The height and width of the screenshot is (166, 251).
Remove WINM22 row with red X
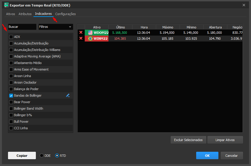[81, 39]
